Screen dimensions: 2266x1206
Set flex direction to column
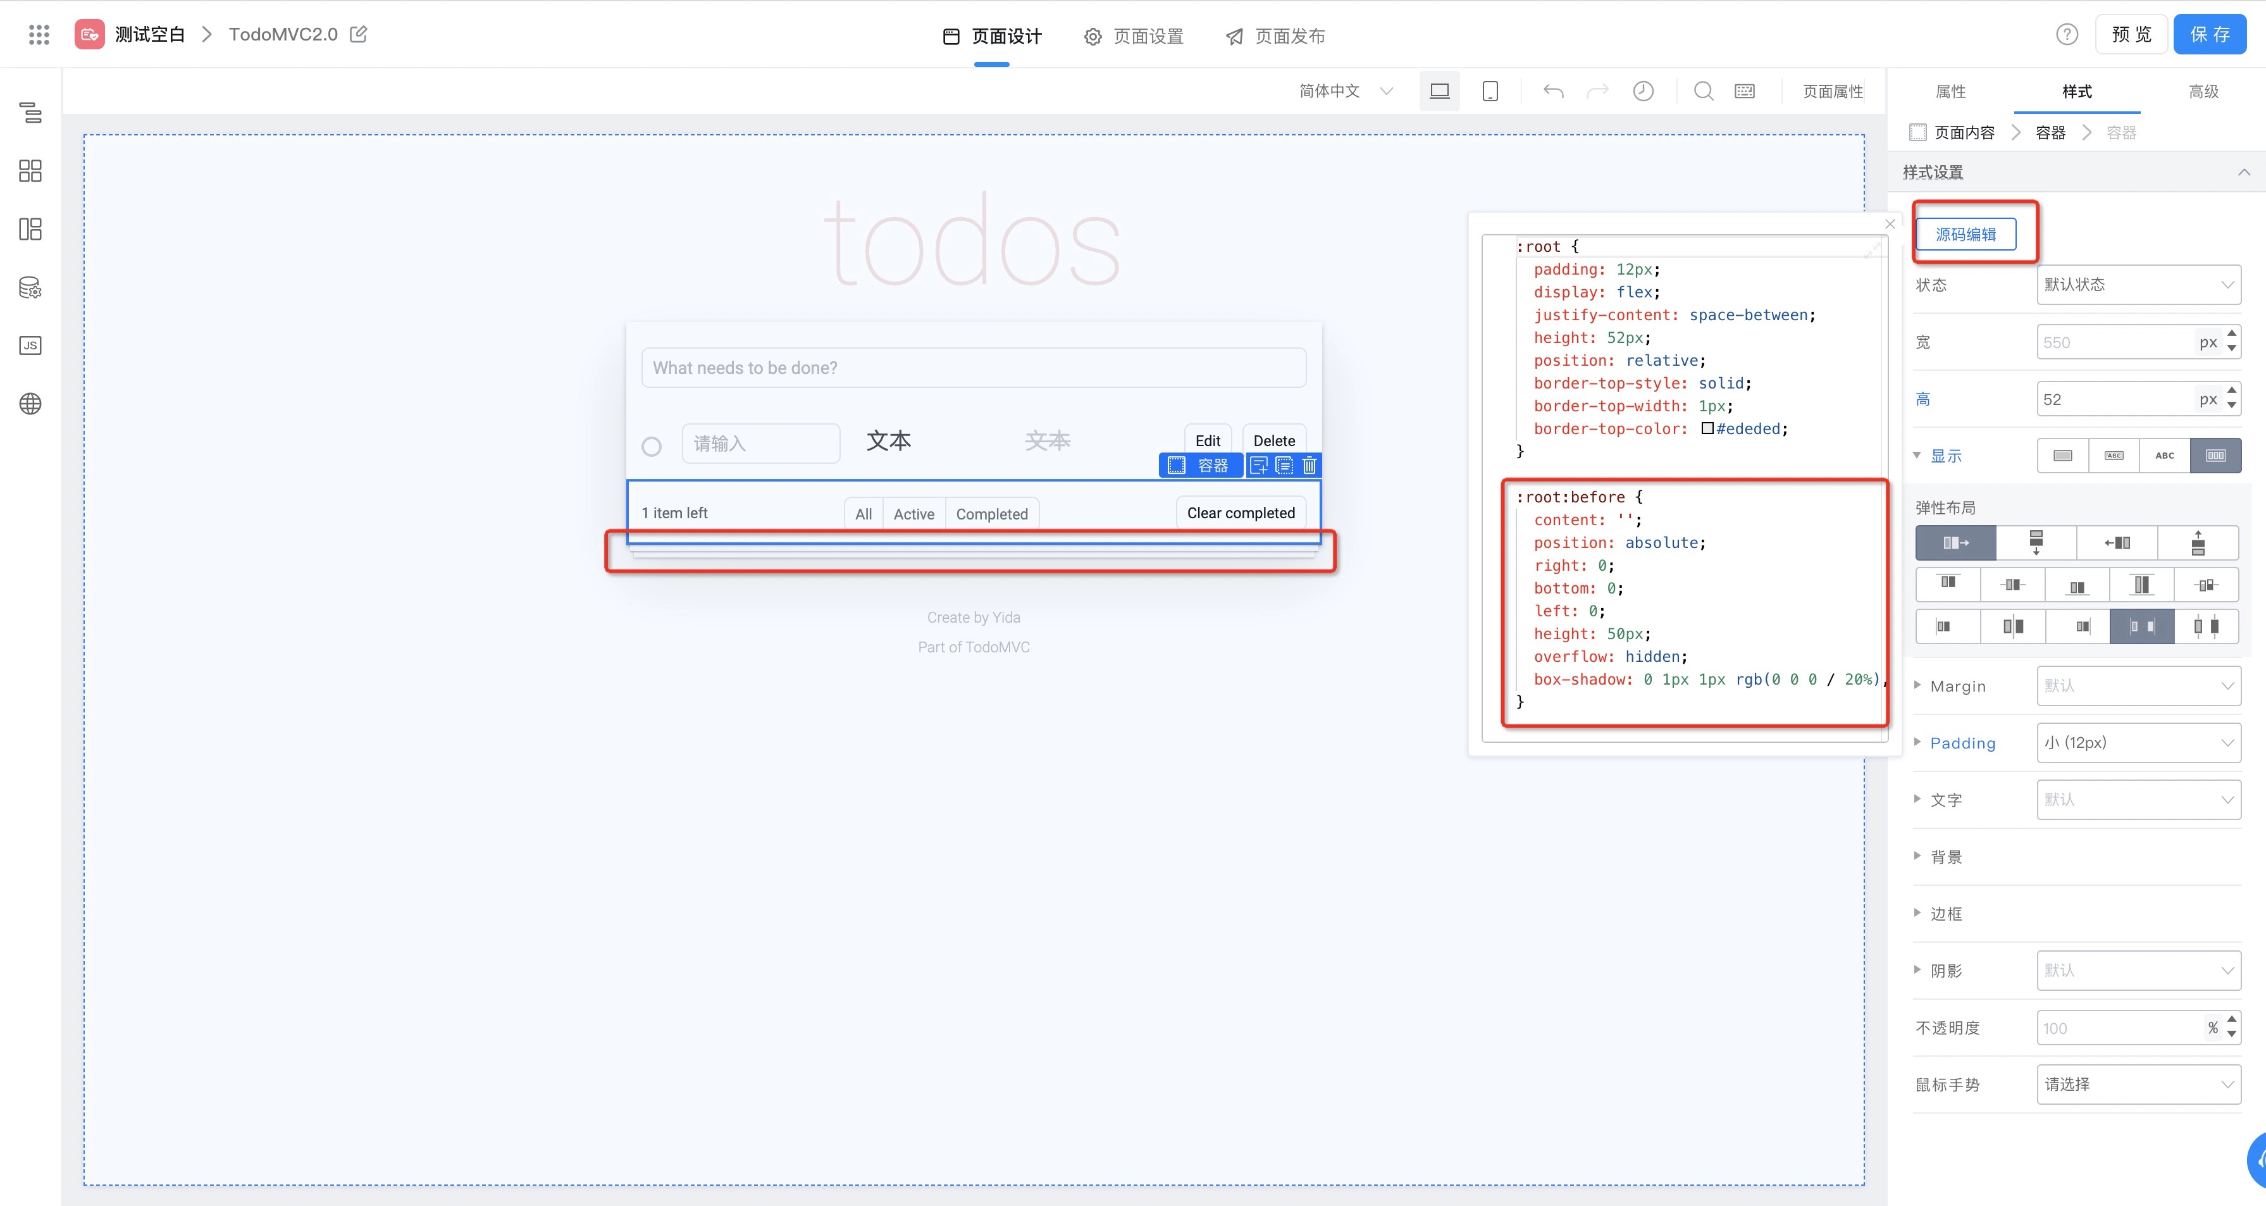(x=2036, y=543)
